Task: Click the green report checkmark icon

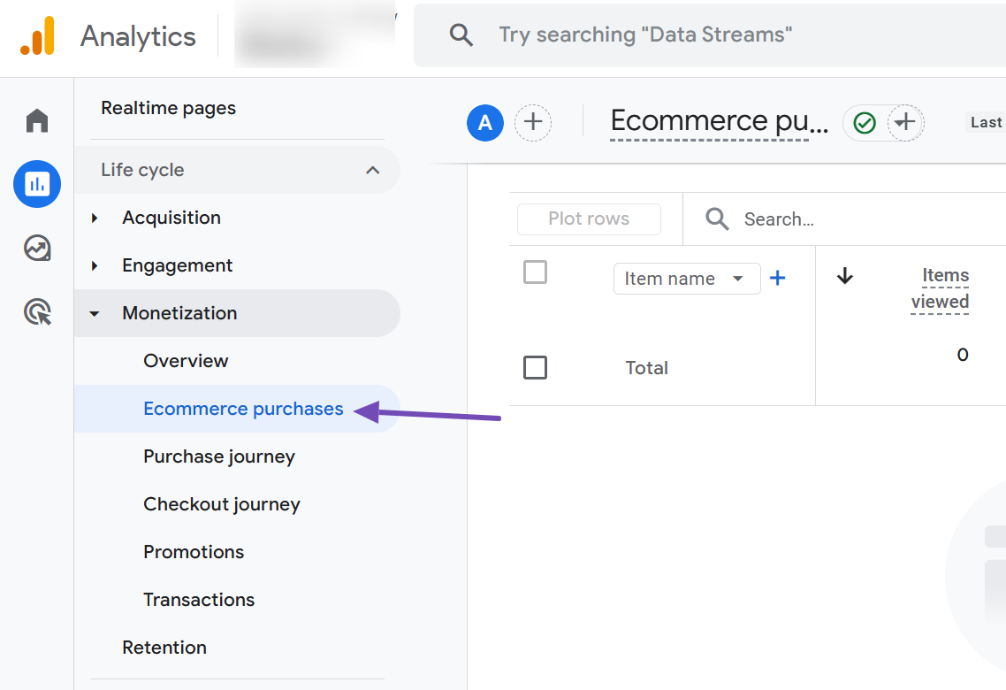Action: click(864, 123)
